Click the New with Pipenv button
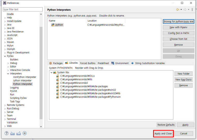The height and width of the screenshot is (140, 197). click(x=178, y=27)
